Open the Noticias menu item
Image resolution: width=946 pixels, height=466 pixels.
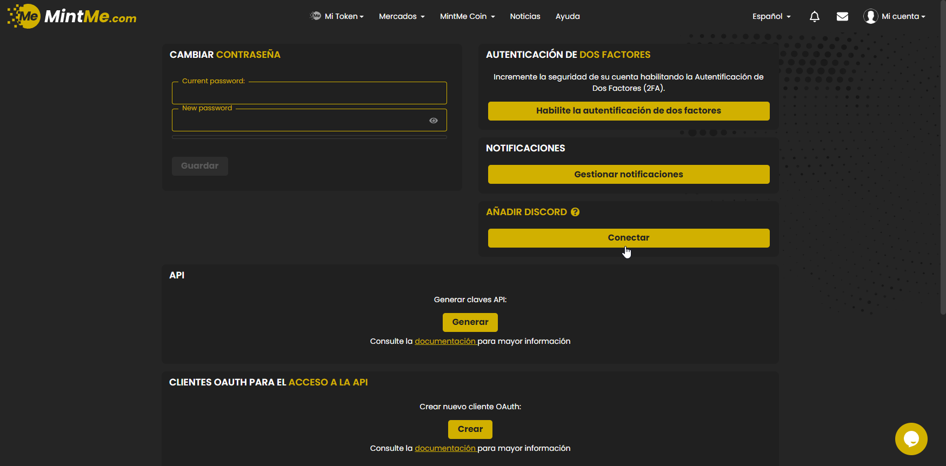pyautogui.click(x=525, y=17)
